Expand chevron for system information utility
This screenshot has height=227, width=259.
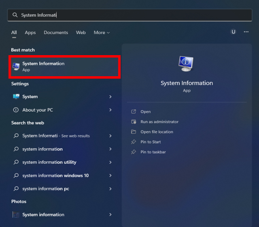click(110, 162)
